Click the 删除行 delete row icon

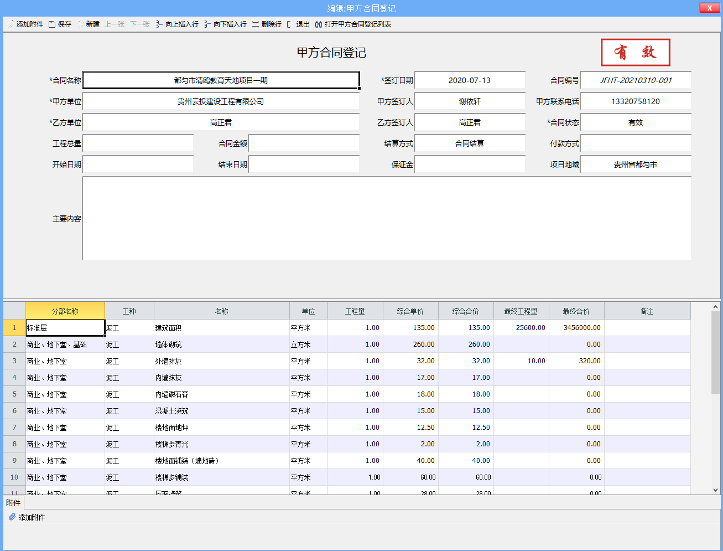(256, 24)
